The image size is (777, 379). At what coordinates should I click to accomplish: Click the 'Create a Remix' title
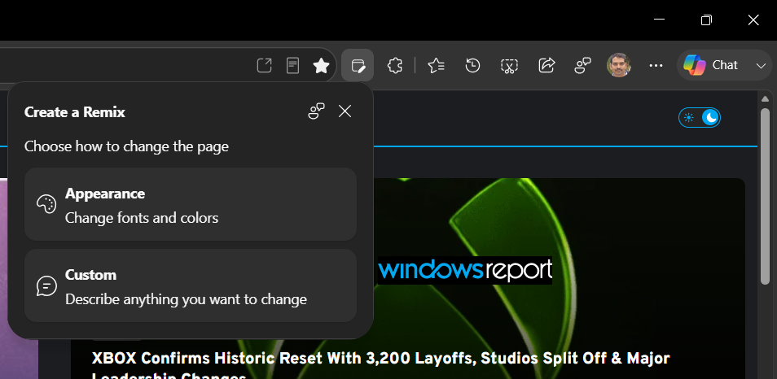coord(74,112)
